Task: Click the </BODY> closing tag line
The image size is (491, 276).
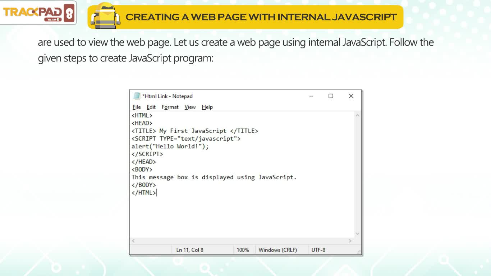Action: [x=144, y=185]
